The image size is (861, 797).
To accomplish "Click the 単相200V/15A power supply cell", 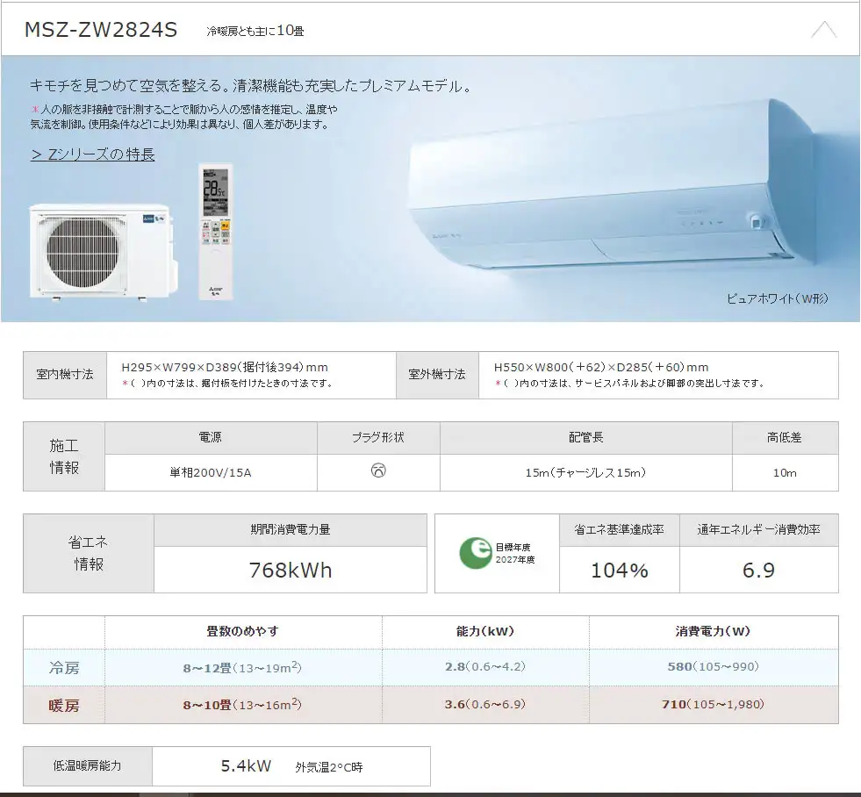I will pyautogui.click(x=211, y=472).
